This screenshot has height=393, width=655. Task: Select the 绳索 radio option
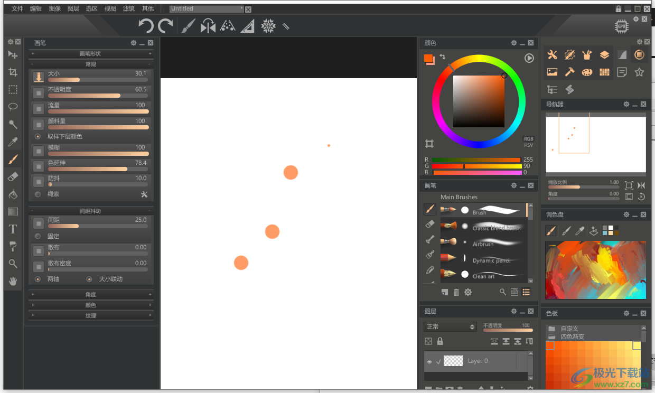pyautogui.click(x=38, y=194)
